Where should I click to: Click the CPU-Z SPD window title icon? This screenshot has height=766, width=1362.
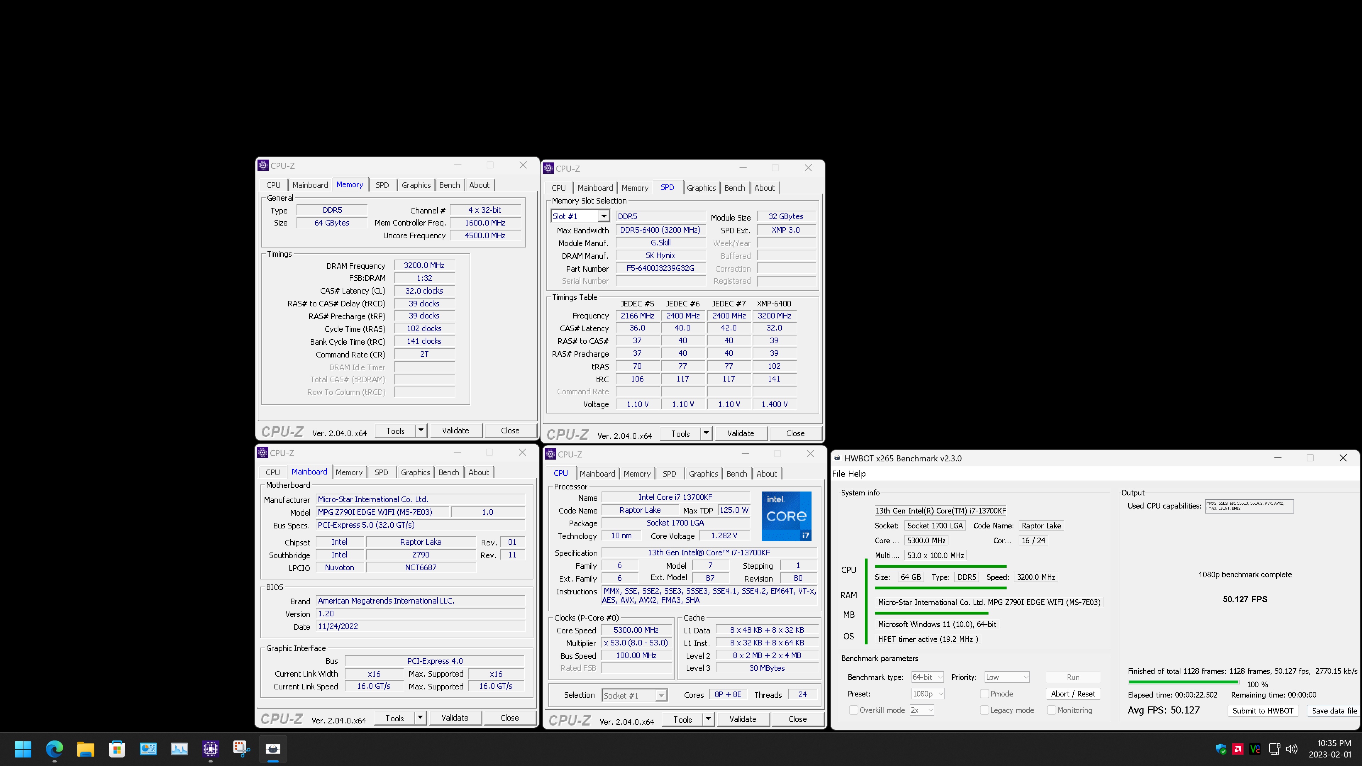pyautogui.click(x=548, y=168)
